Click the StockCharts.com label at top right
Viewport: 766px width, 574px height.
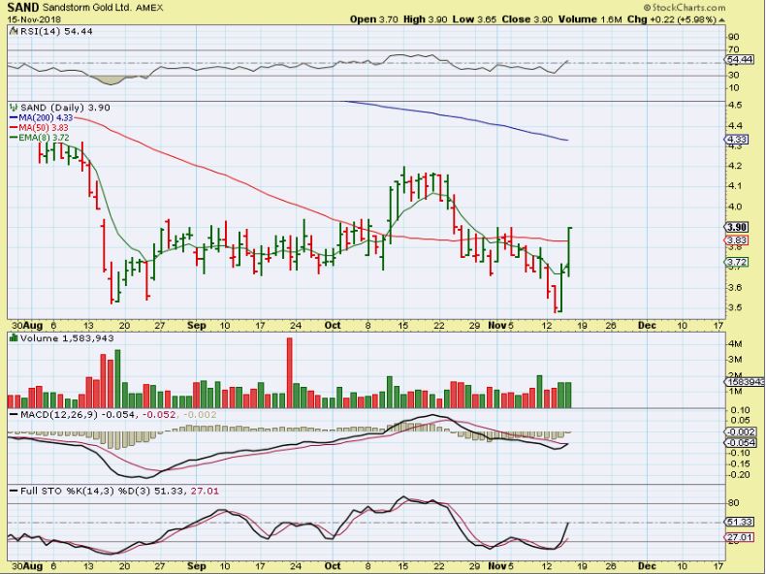click(x=684, y=8)
